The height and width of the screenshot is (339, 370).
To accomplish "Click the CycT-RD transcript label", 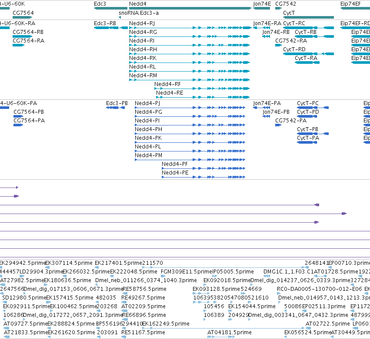I will click(x=294, y=49).
